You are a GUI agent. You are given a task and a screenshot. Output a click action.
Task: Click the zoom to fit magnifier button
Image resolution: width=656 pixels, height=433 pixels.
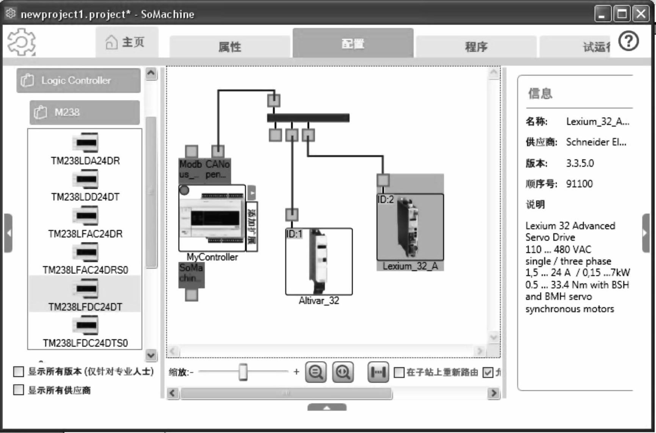343,372
